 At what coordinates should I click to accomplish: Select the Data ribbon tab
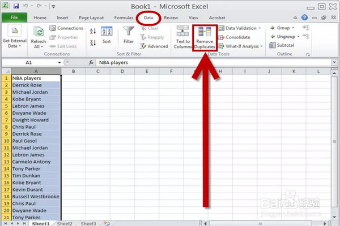[x=148, y=18]
